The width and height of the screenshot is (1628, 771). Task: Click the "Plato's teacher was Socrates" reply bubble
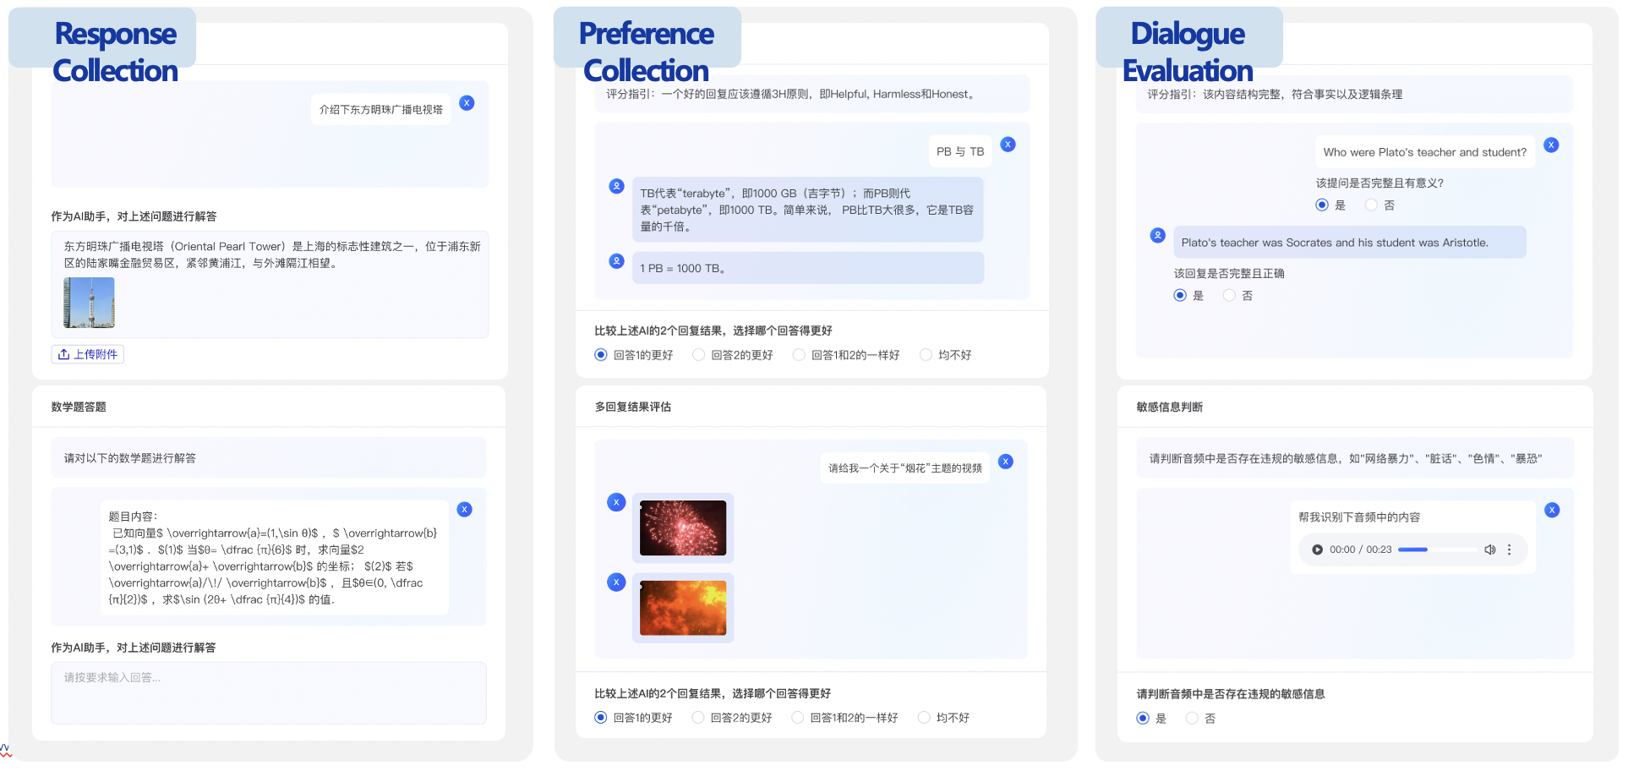pyautogui.click(x=1350, y=243)
